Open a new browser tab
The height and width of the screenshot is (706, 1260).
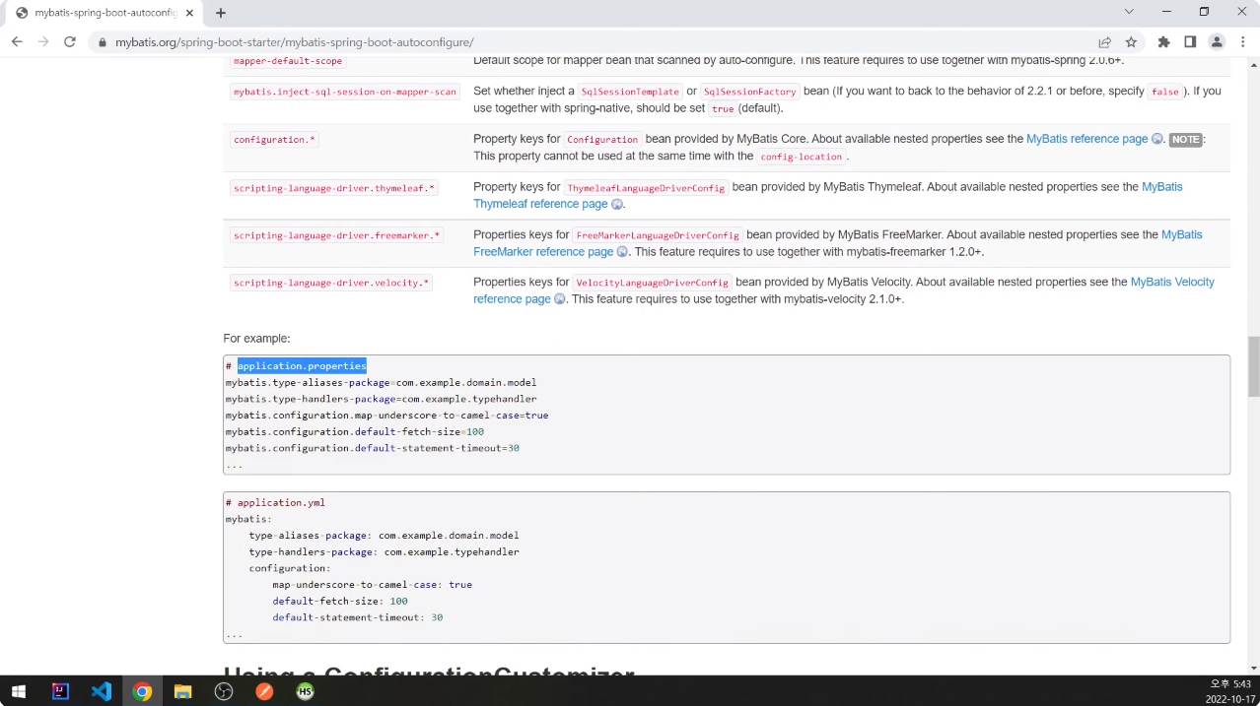point(221,13)
